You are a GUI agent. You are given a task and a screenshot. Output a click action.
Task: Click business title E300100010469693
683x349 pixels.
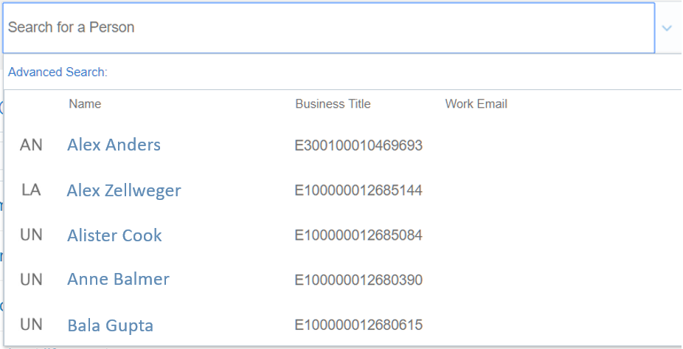[358, 145]
